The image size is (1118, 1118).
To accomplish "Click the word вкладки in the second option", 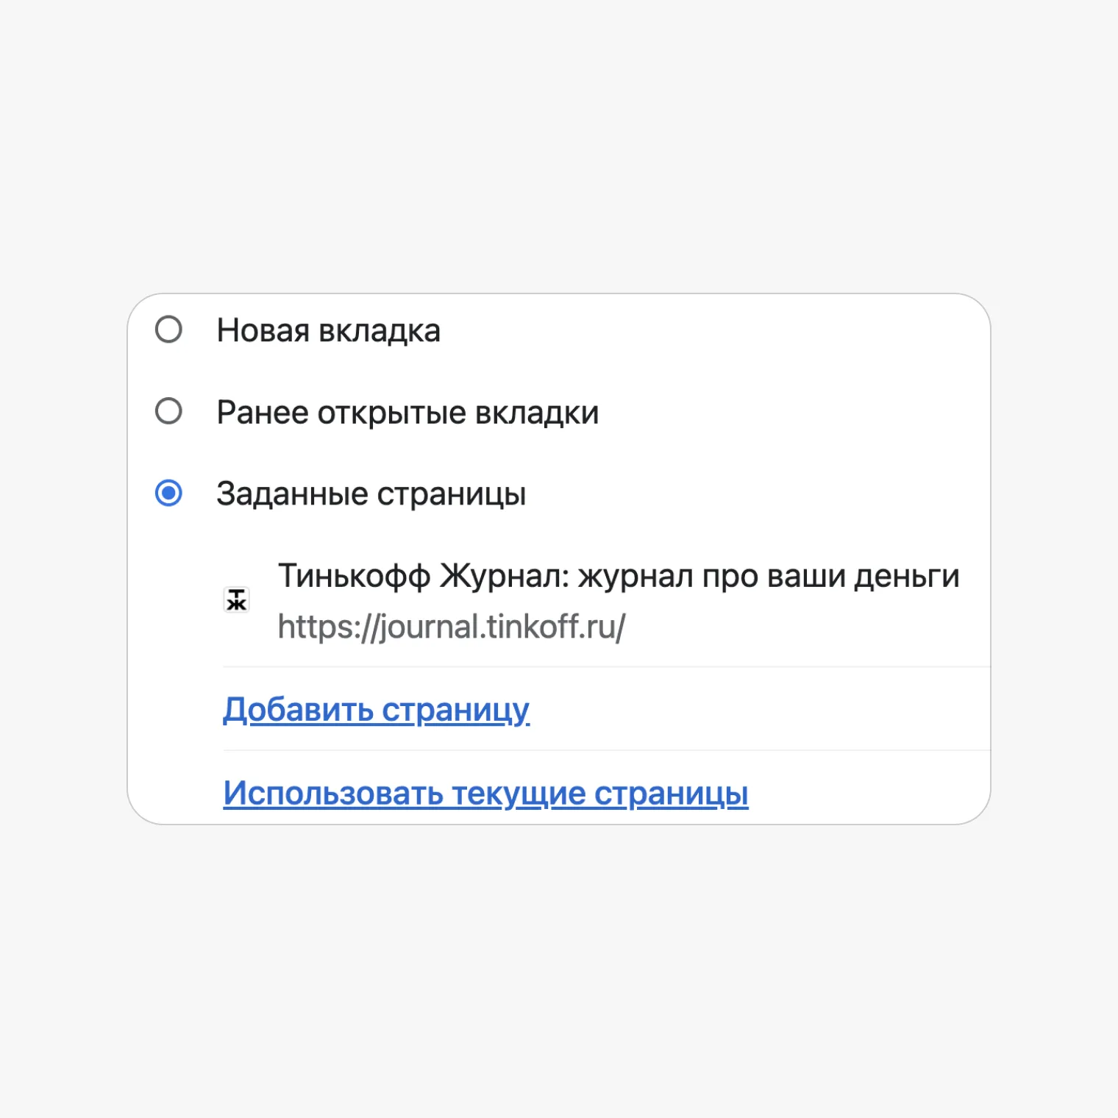I will pyautogui.click(x=537, y=413).
